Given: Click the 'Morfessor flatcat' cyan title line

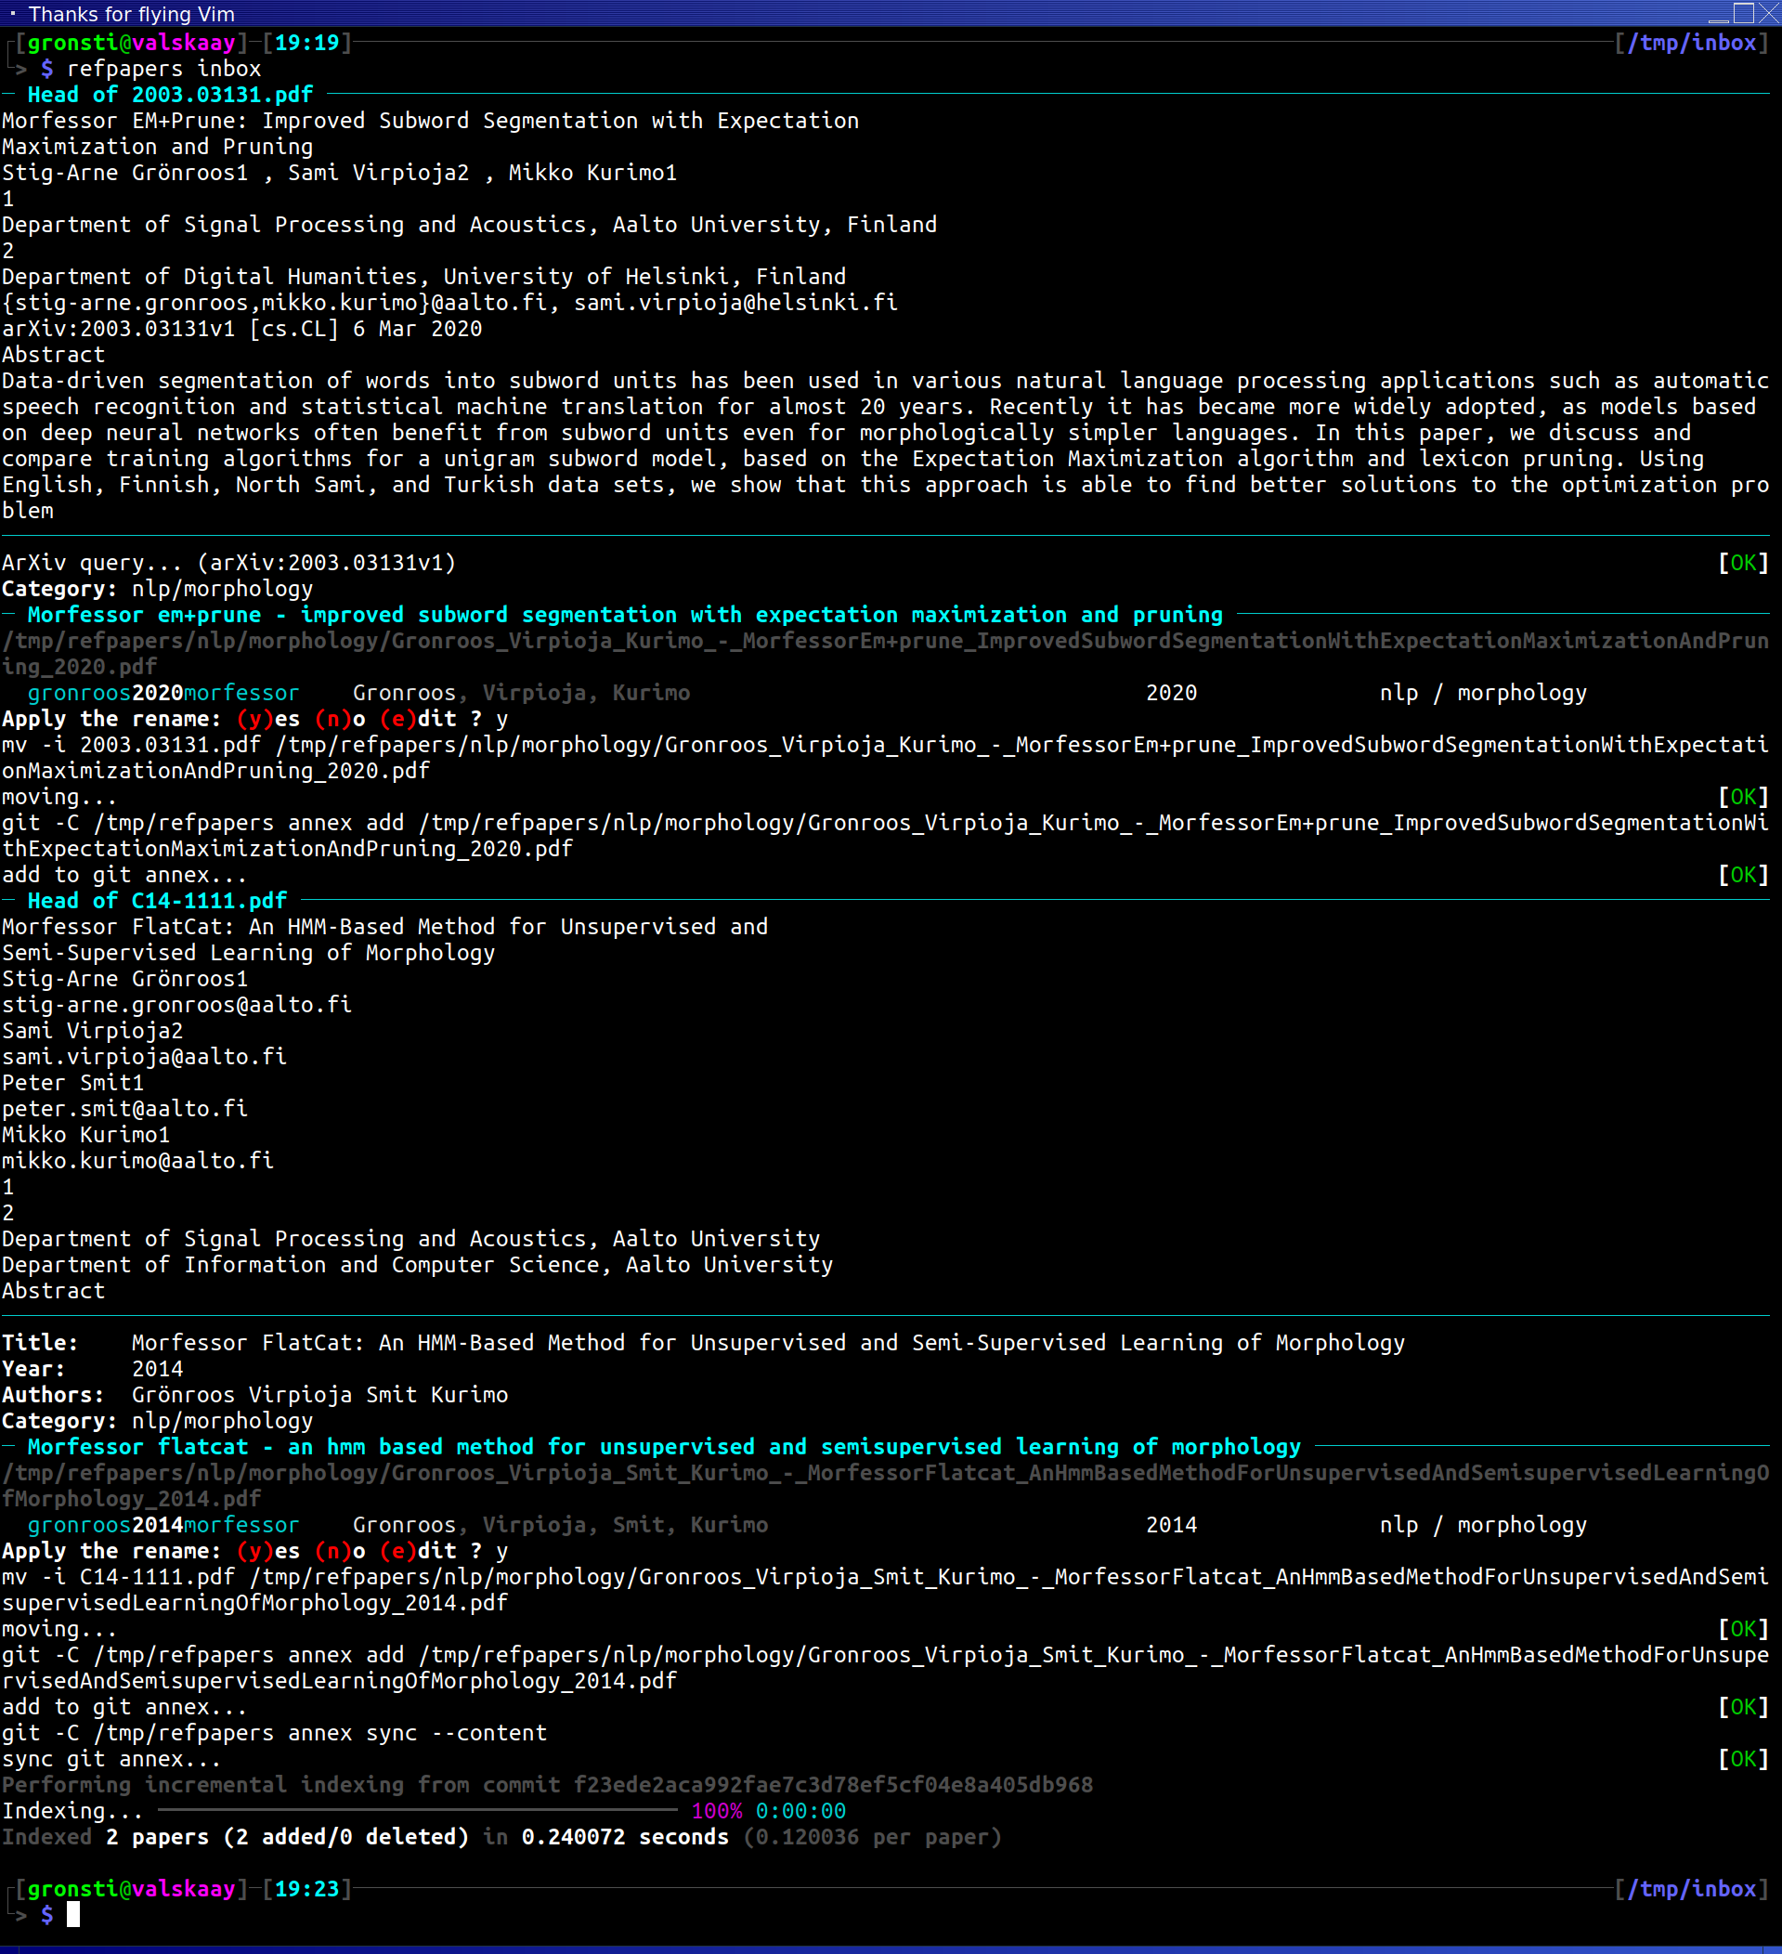Looking at the screenshot, I should [664, 1447].
